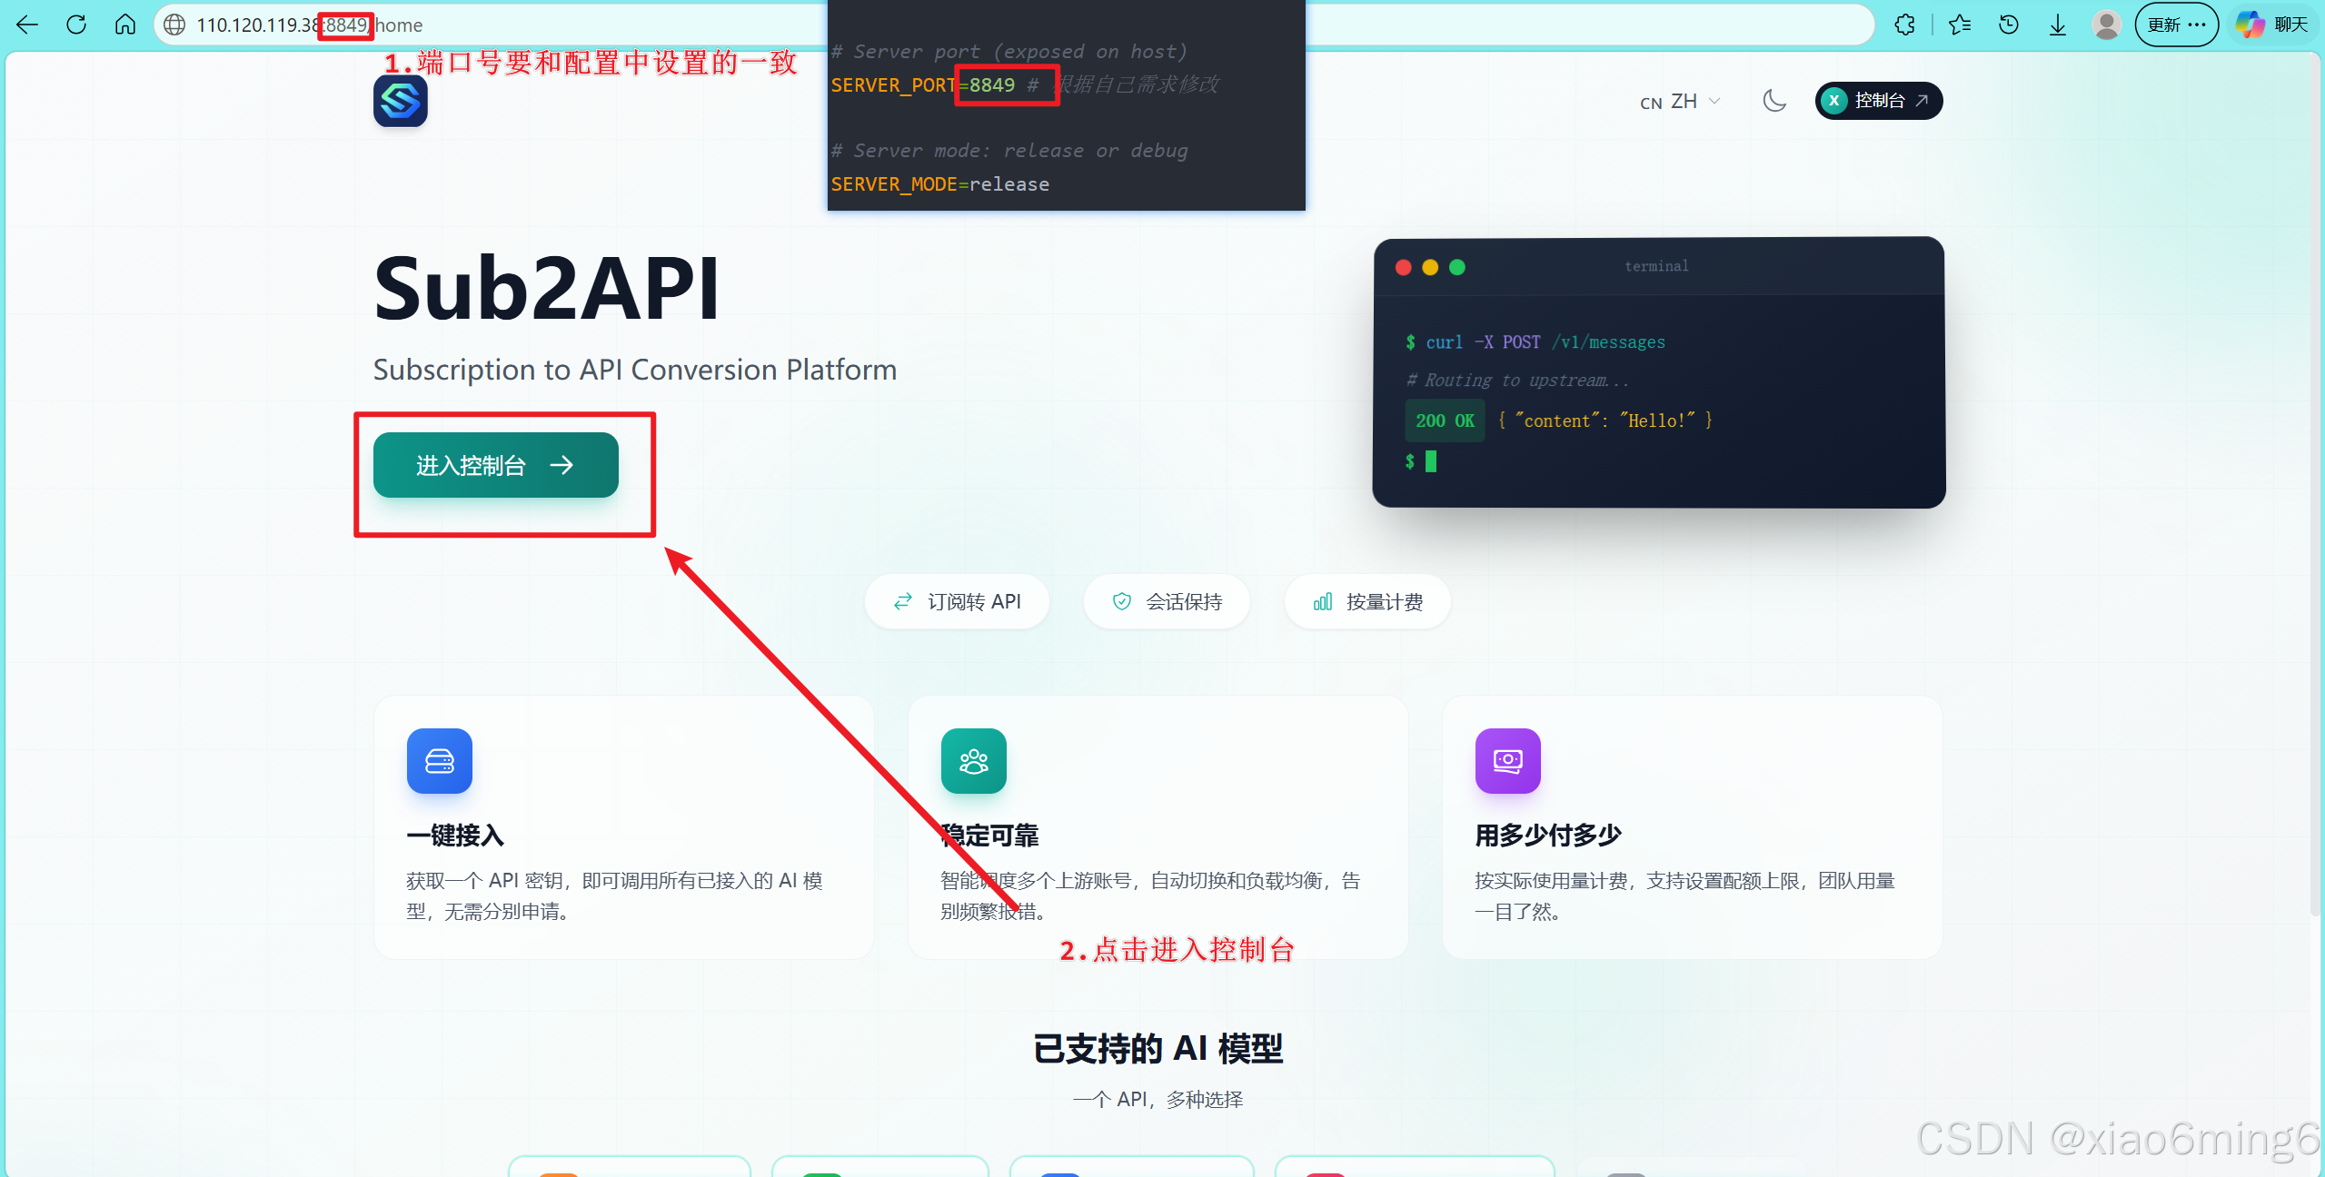Click the purple 用多少付多少 money icon
The height and width of the screenshot is (1177, 2325).
tap(1508, 761)
